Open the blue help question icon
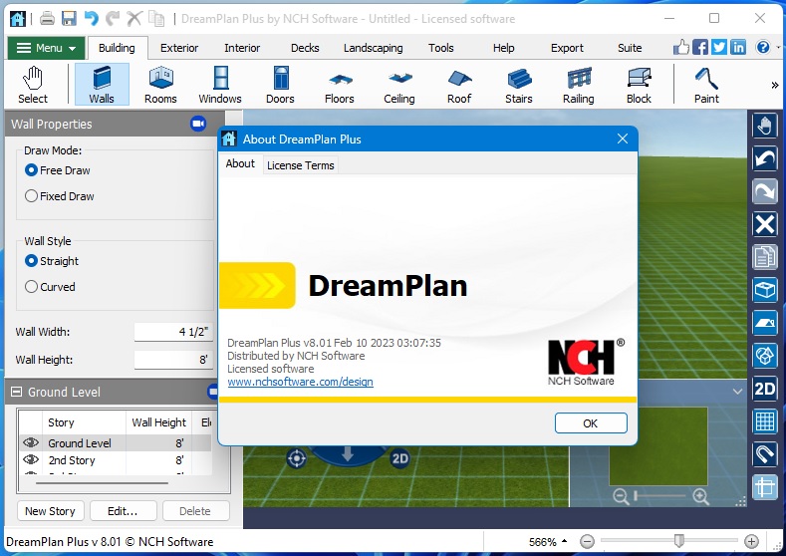This screenshot has height=556, width=786. (763, 48)
